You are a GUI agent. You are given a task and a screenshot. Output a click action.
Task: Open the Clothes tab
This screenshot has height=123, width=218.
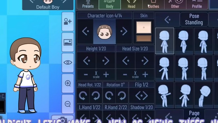click(x=153, y=5)
